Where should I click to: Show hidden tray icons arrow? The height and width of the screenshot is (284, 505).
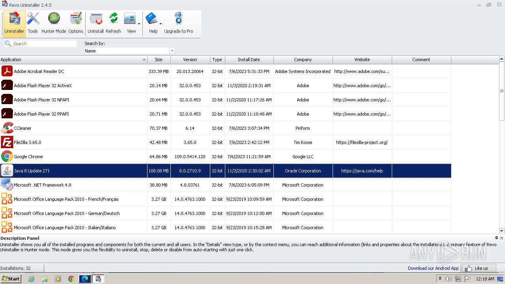[x=440, y=278]
